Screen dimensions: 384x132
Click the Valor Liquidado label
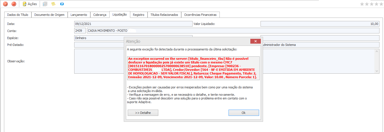coord(204,24)
